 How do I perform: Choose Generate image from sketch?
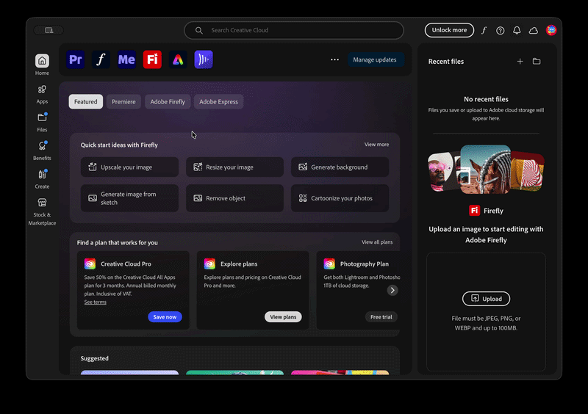pos(129,198)
